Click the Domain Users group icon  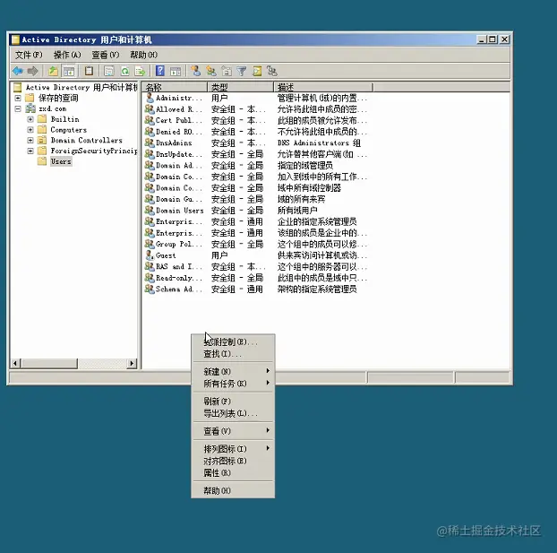[x=150, y=210]
